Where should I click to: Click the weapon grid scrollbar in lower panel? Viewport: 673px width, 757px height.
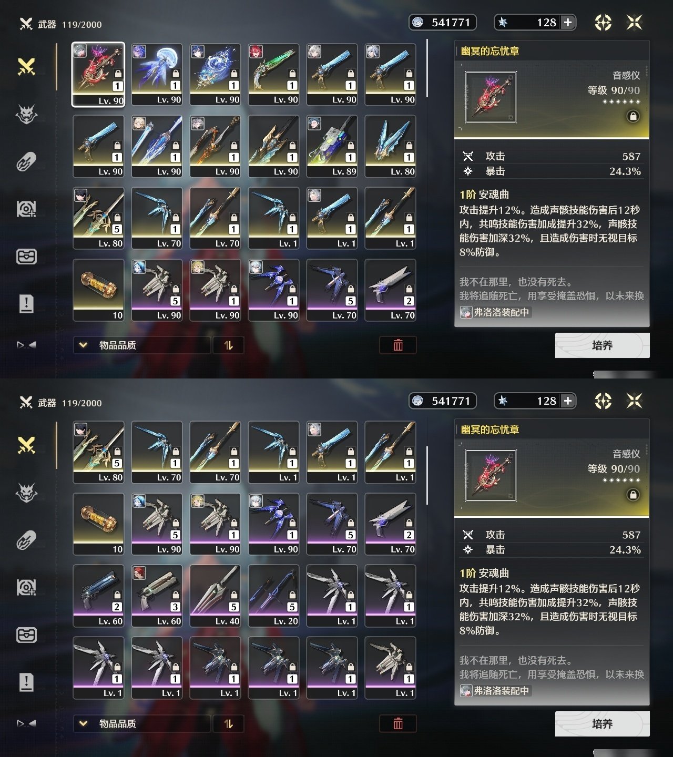coord(427,476)
